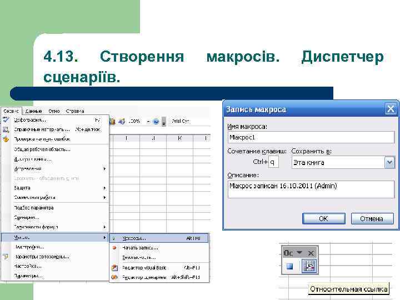Select the Макрос menu entry

pos(55,237)
